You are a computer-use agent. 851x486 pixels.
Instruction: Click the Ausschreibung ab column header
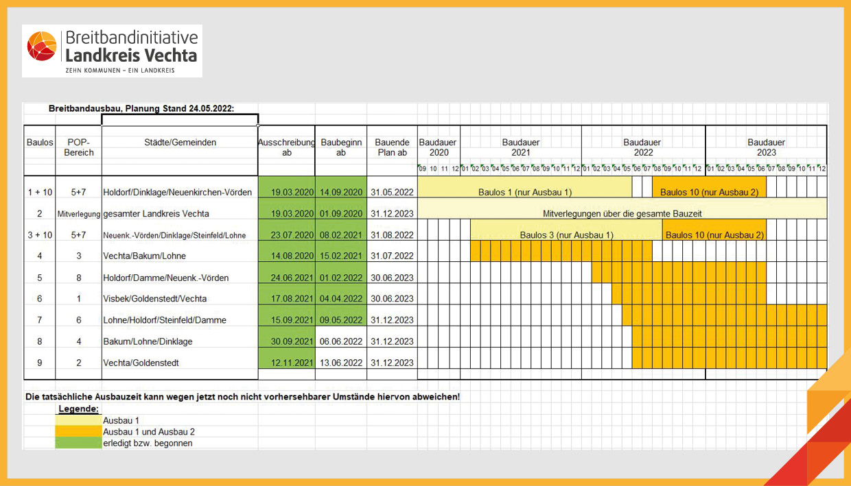[286, 147]
